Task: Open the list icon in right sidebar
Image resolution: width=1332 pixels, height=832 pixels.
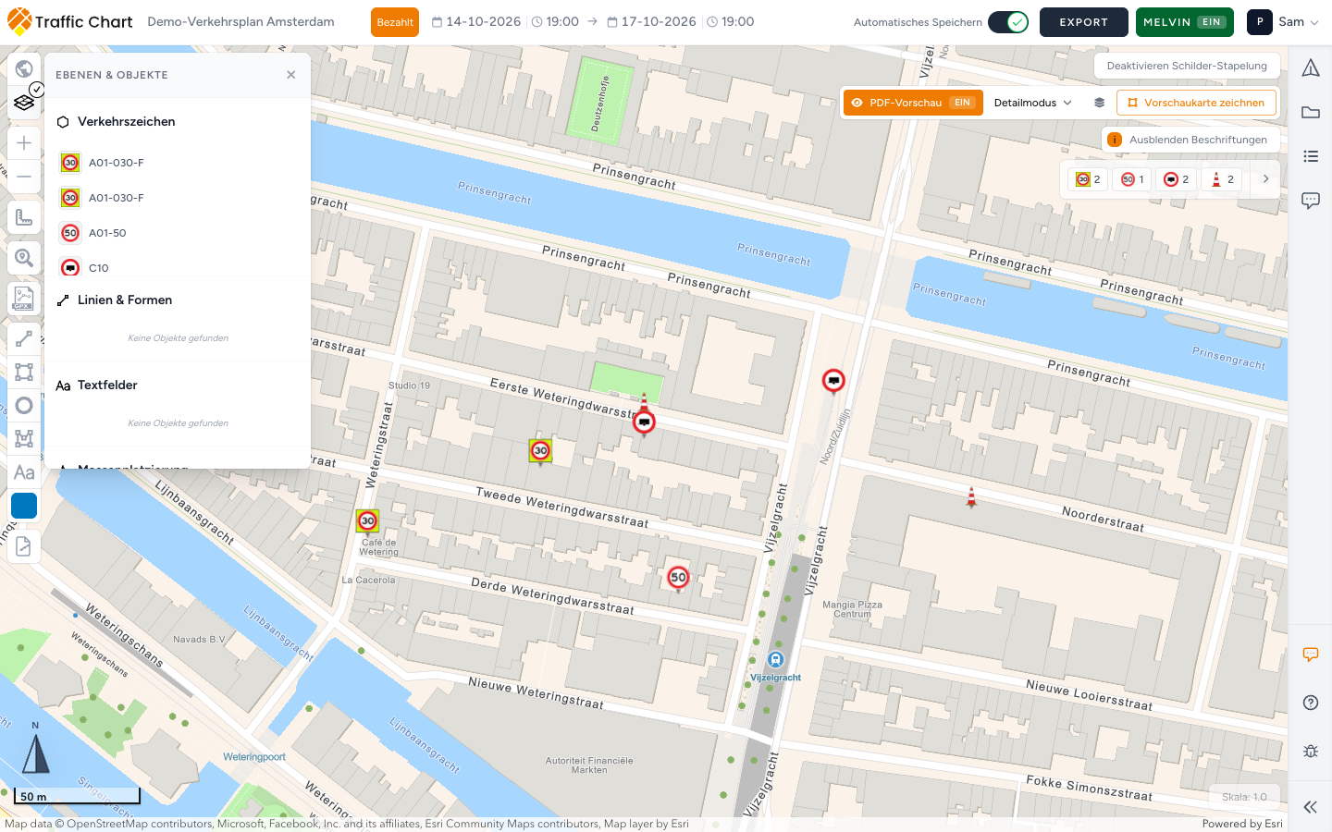Action: [1311, 156]
